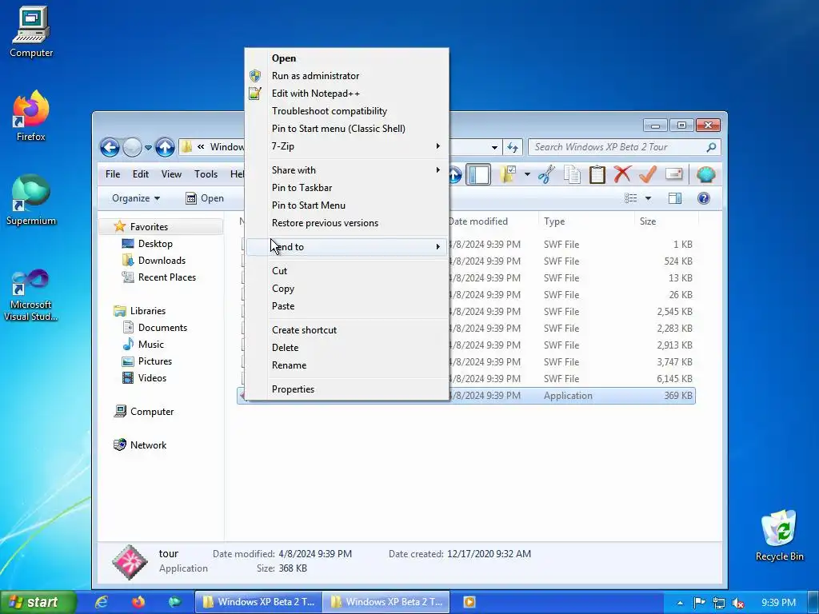Click the volume muted tray icon
Image resolution: width=819 pixels, height=614 pixels.
pos(738,603)
